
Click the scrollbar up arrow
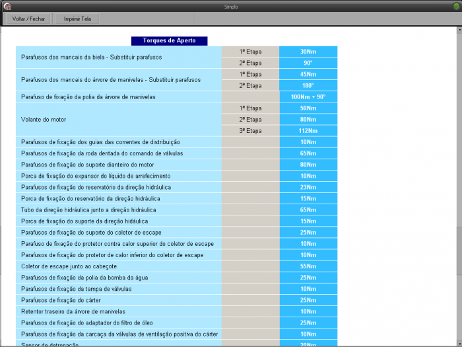tap(458, 30)
